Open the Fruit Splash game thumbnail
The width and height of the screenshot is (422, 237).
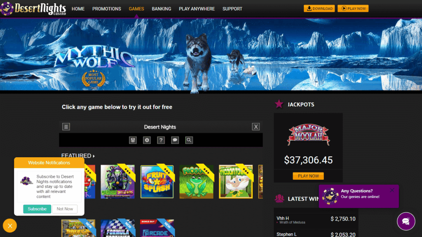point(157,182)
